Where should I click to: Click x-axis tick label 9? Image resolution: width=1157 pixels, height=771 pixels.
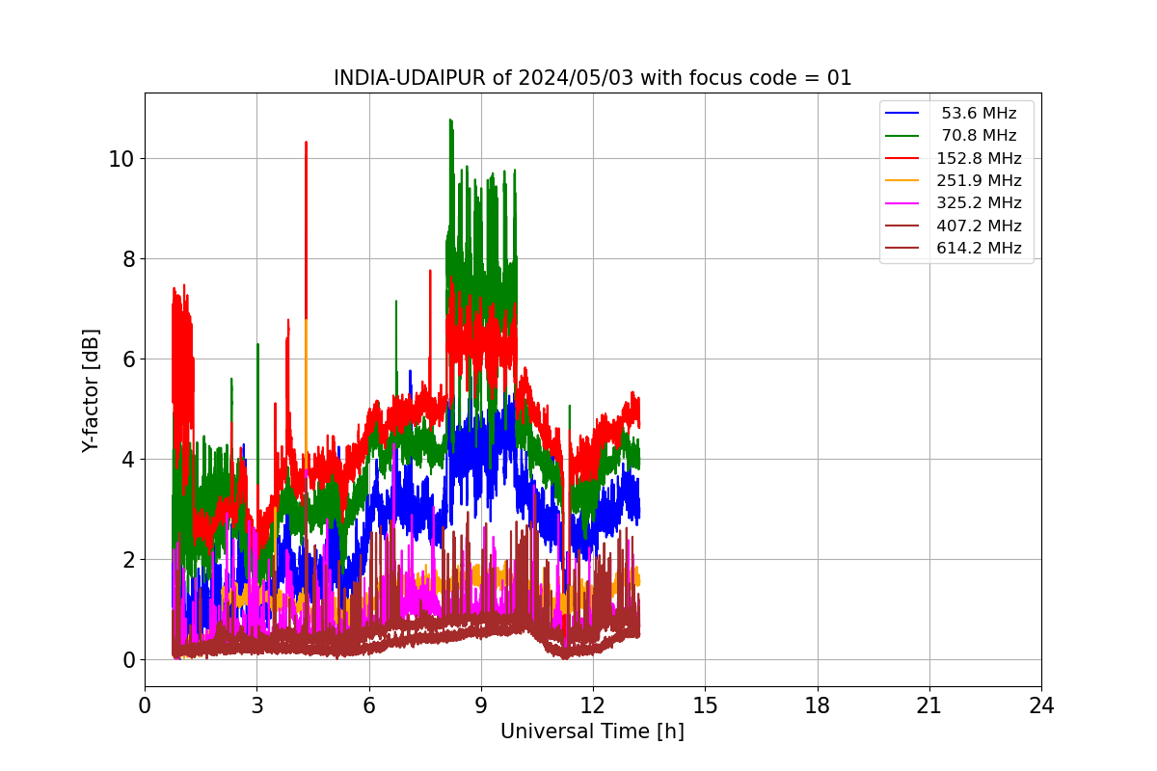pyautogui.click(x=481, y=705)
